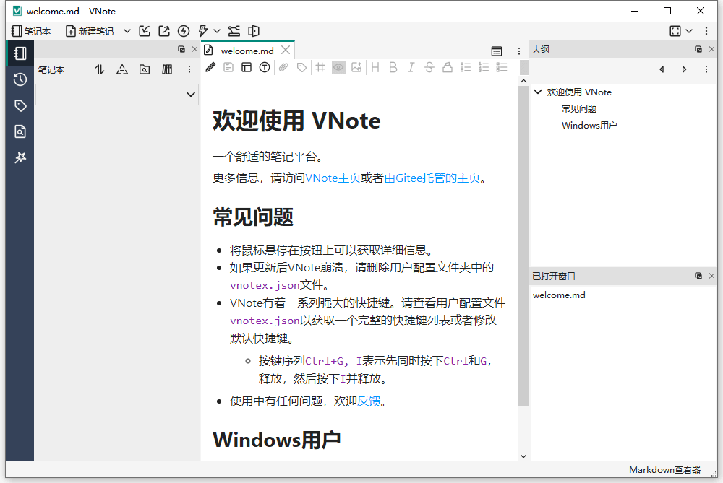Click the node tree icon in notebook panel
This screenshot has width=723, height=483.
pyautogui.click(x=122, y=69)
